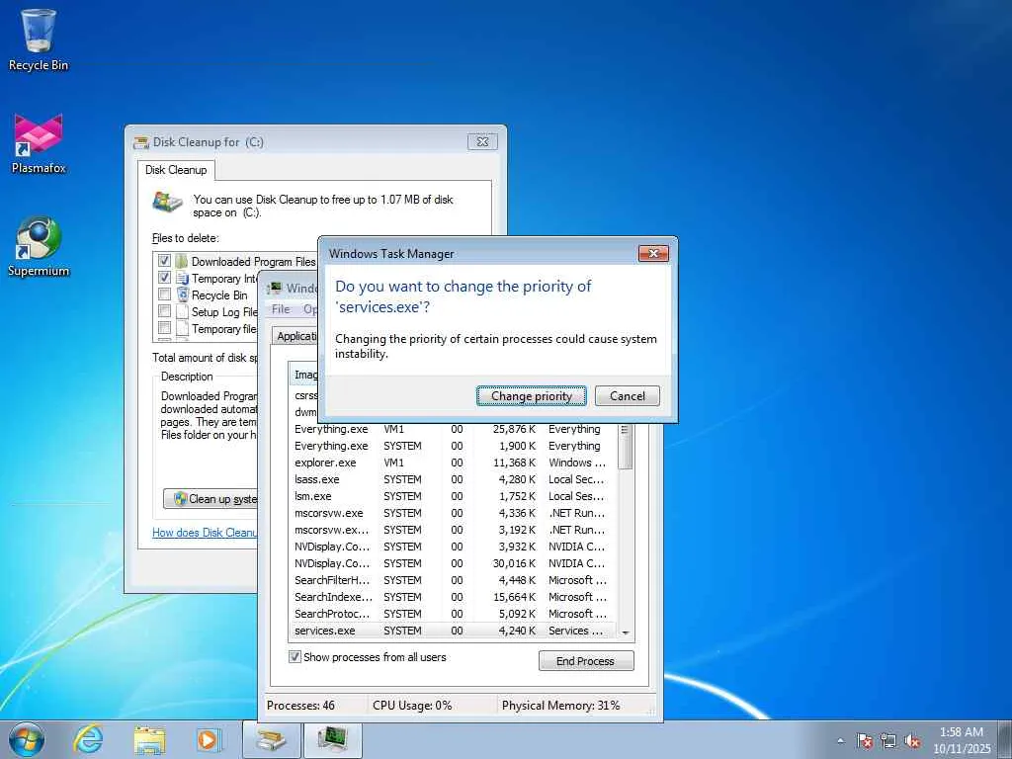This screenshot has height=759, width=1012.
Task: Uncheck Downloaded Program Files checkbox
Action: coord(165,261)
